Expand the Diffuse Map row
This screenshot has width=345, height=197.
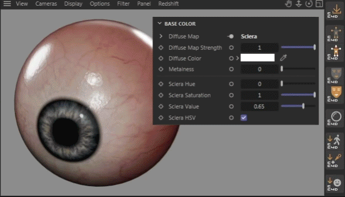tap(161, 36)
